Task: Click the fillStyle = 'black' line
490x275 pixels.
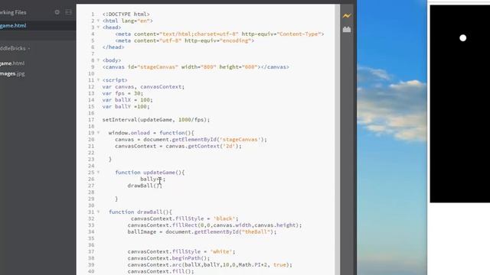Action: tap(185, 218)
